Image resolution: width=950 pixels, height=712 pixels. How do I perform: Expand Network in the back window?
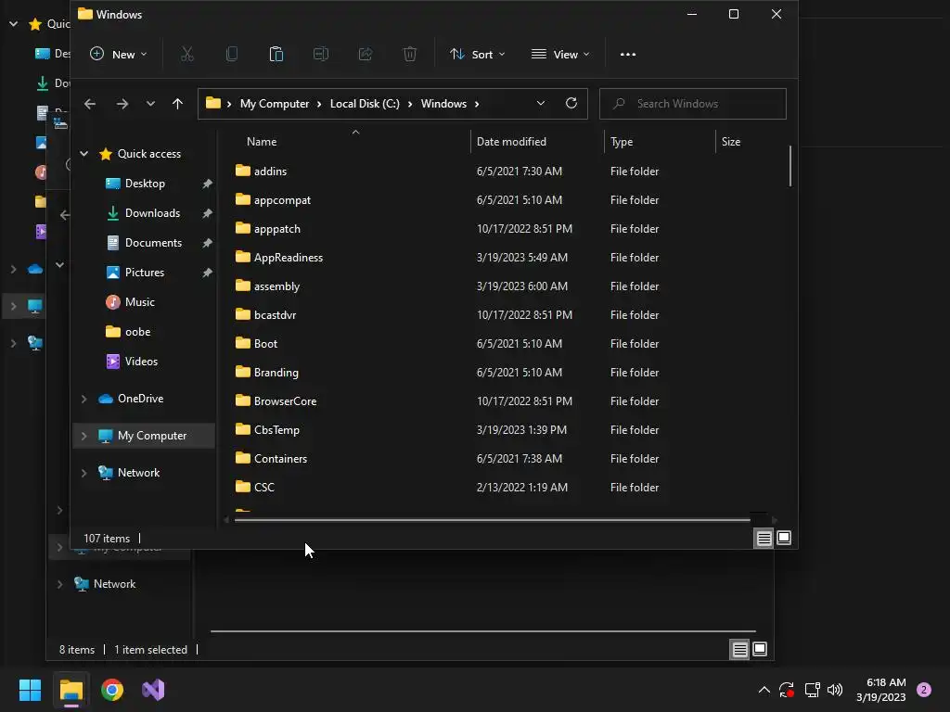click(x=60, y=584)
